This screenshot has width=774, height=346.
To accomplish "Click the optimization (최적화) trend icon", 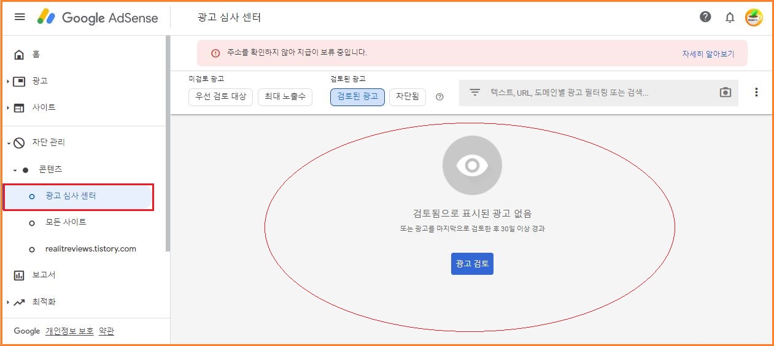I will [19, 302].
